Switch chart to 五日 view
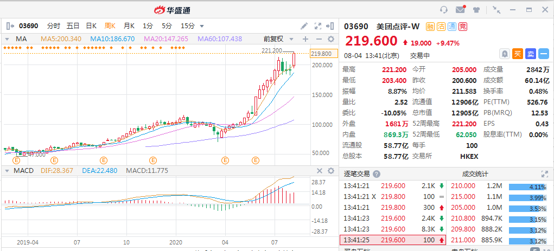This screenshot has width=554, height=251. tap(73, 26)
